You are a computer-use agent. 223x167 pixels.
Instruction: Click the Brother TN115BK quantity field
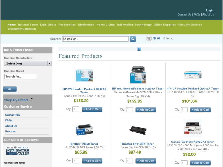[x=129, y=161]
